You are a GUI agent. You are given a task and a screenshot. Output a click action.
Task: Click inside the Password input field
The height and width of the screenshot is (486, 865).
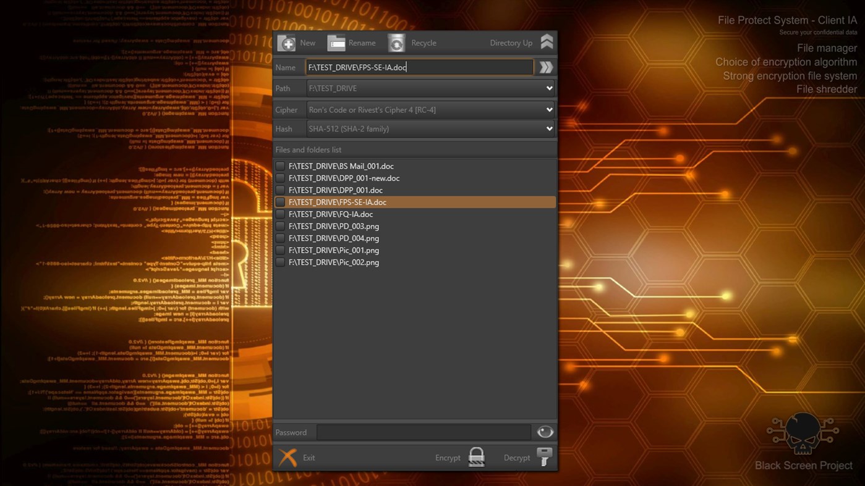pos(424,432)
